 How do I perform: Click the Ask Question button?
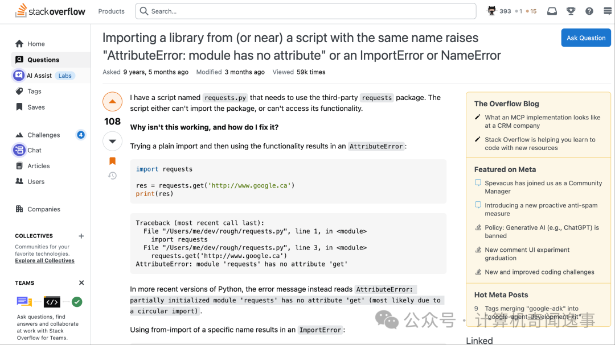(x=586, y=38)
